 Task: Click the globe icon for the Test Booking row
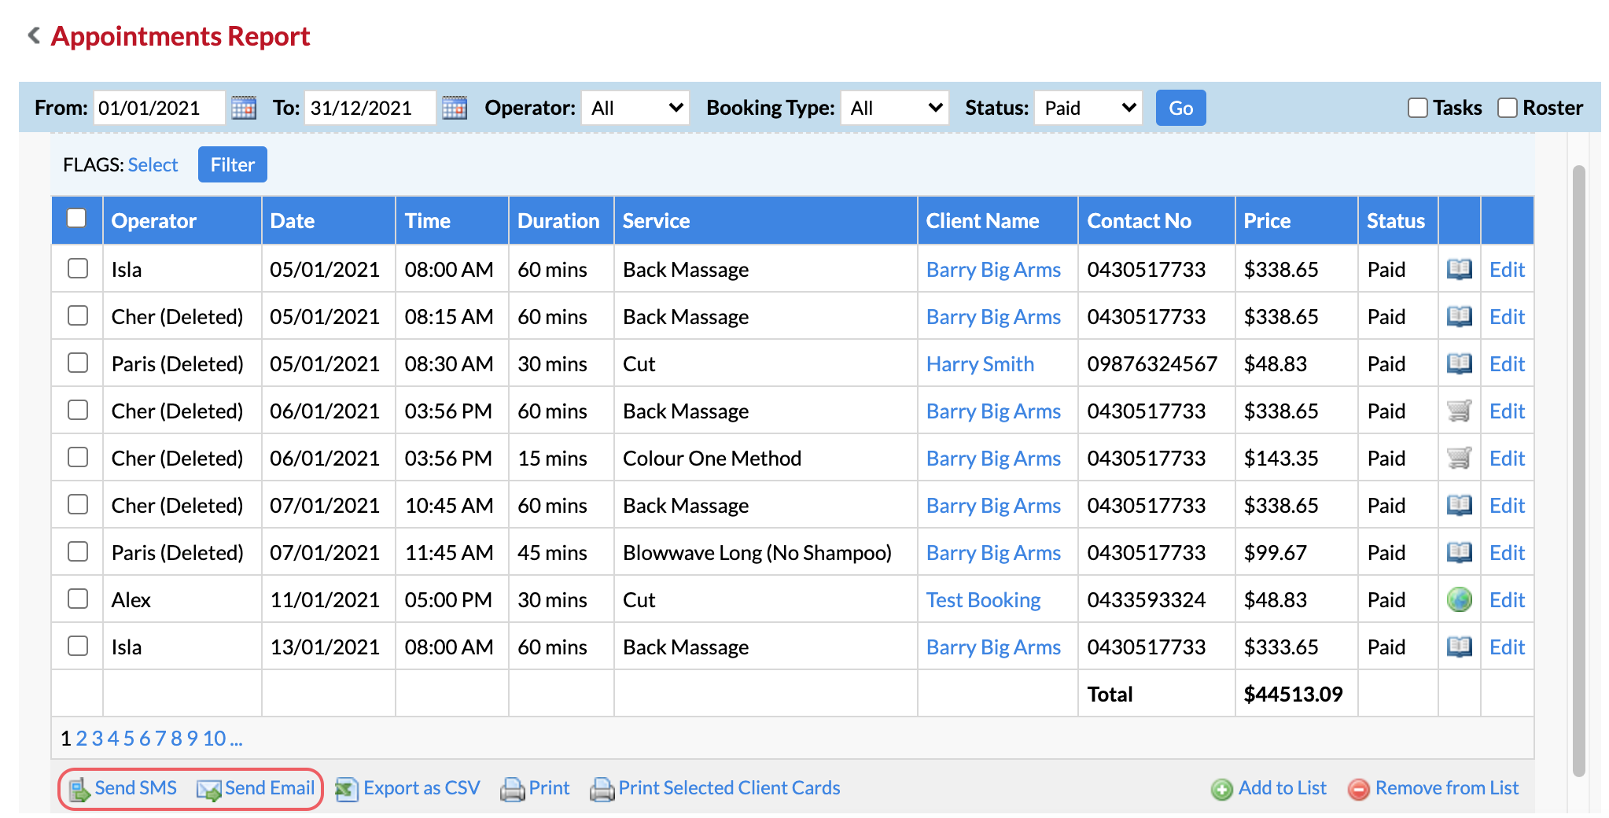pos(1460,599)
